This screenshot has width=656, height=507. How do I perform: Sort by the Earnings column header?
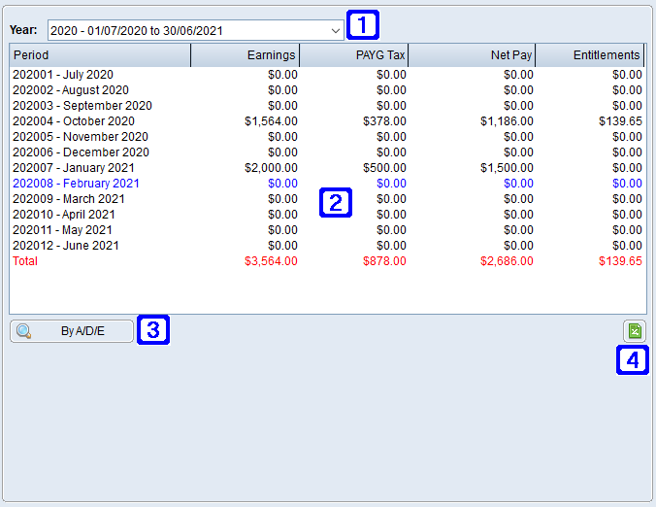(246, 55)
